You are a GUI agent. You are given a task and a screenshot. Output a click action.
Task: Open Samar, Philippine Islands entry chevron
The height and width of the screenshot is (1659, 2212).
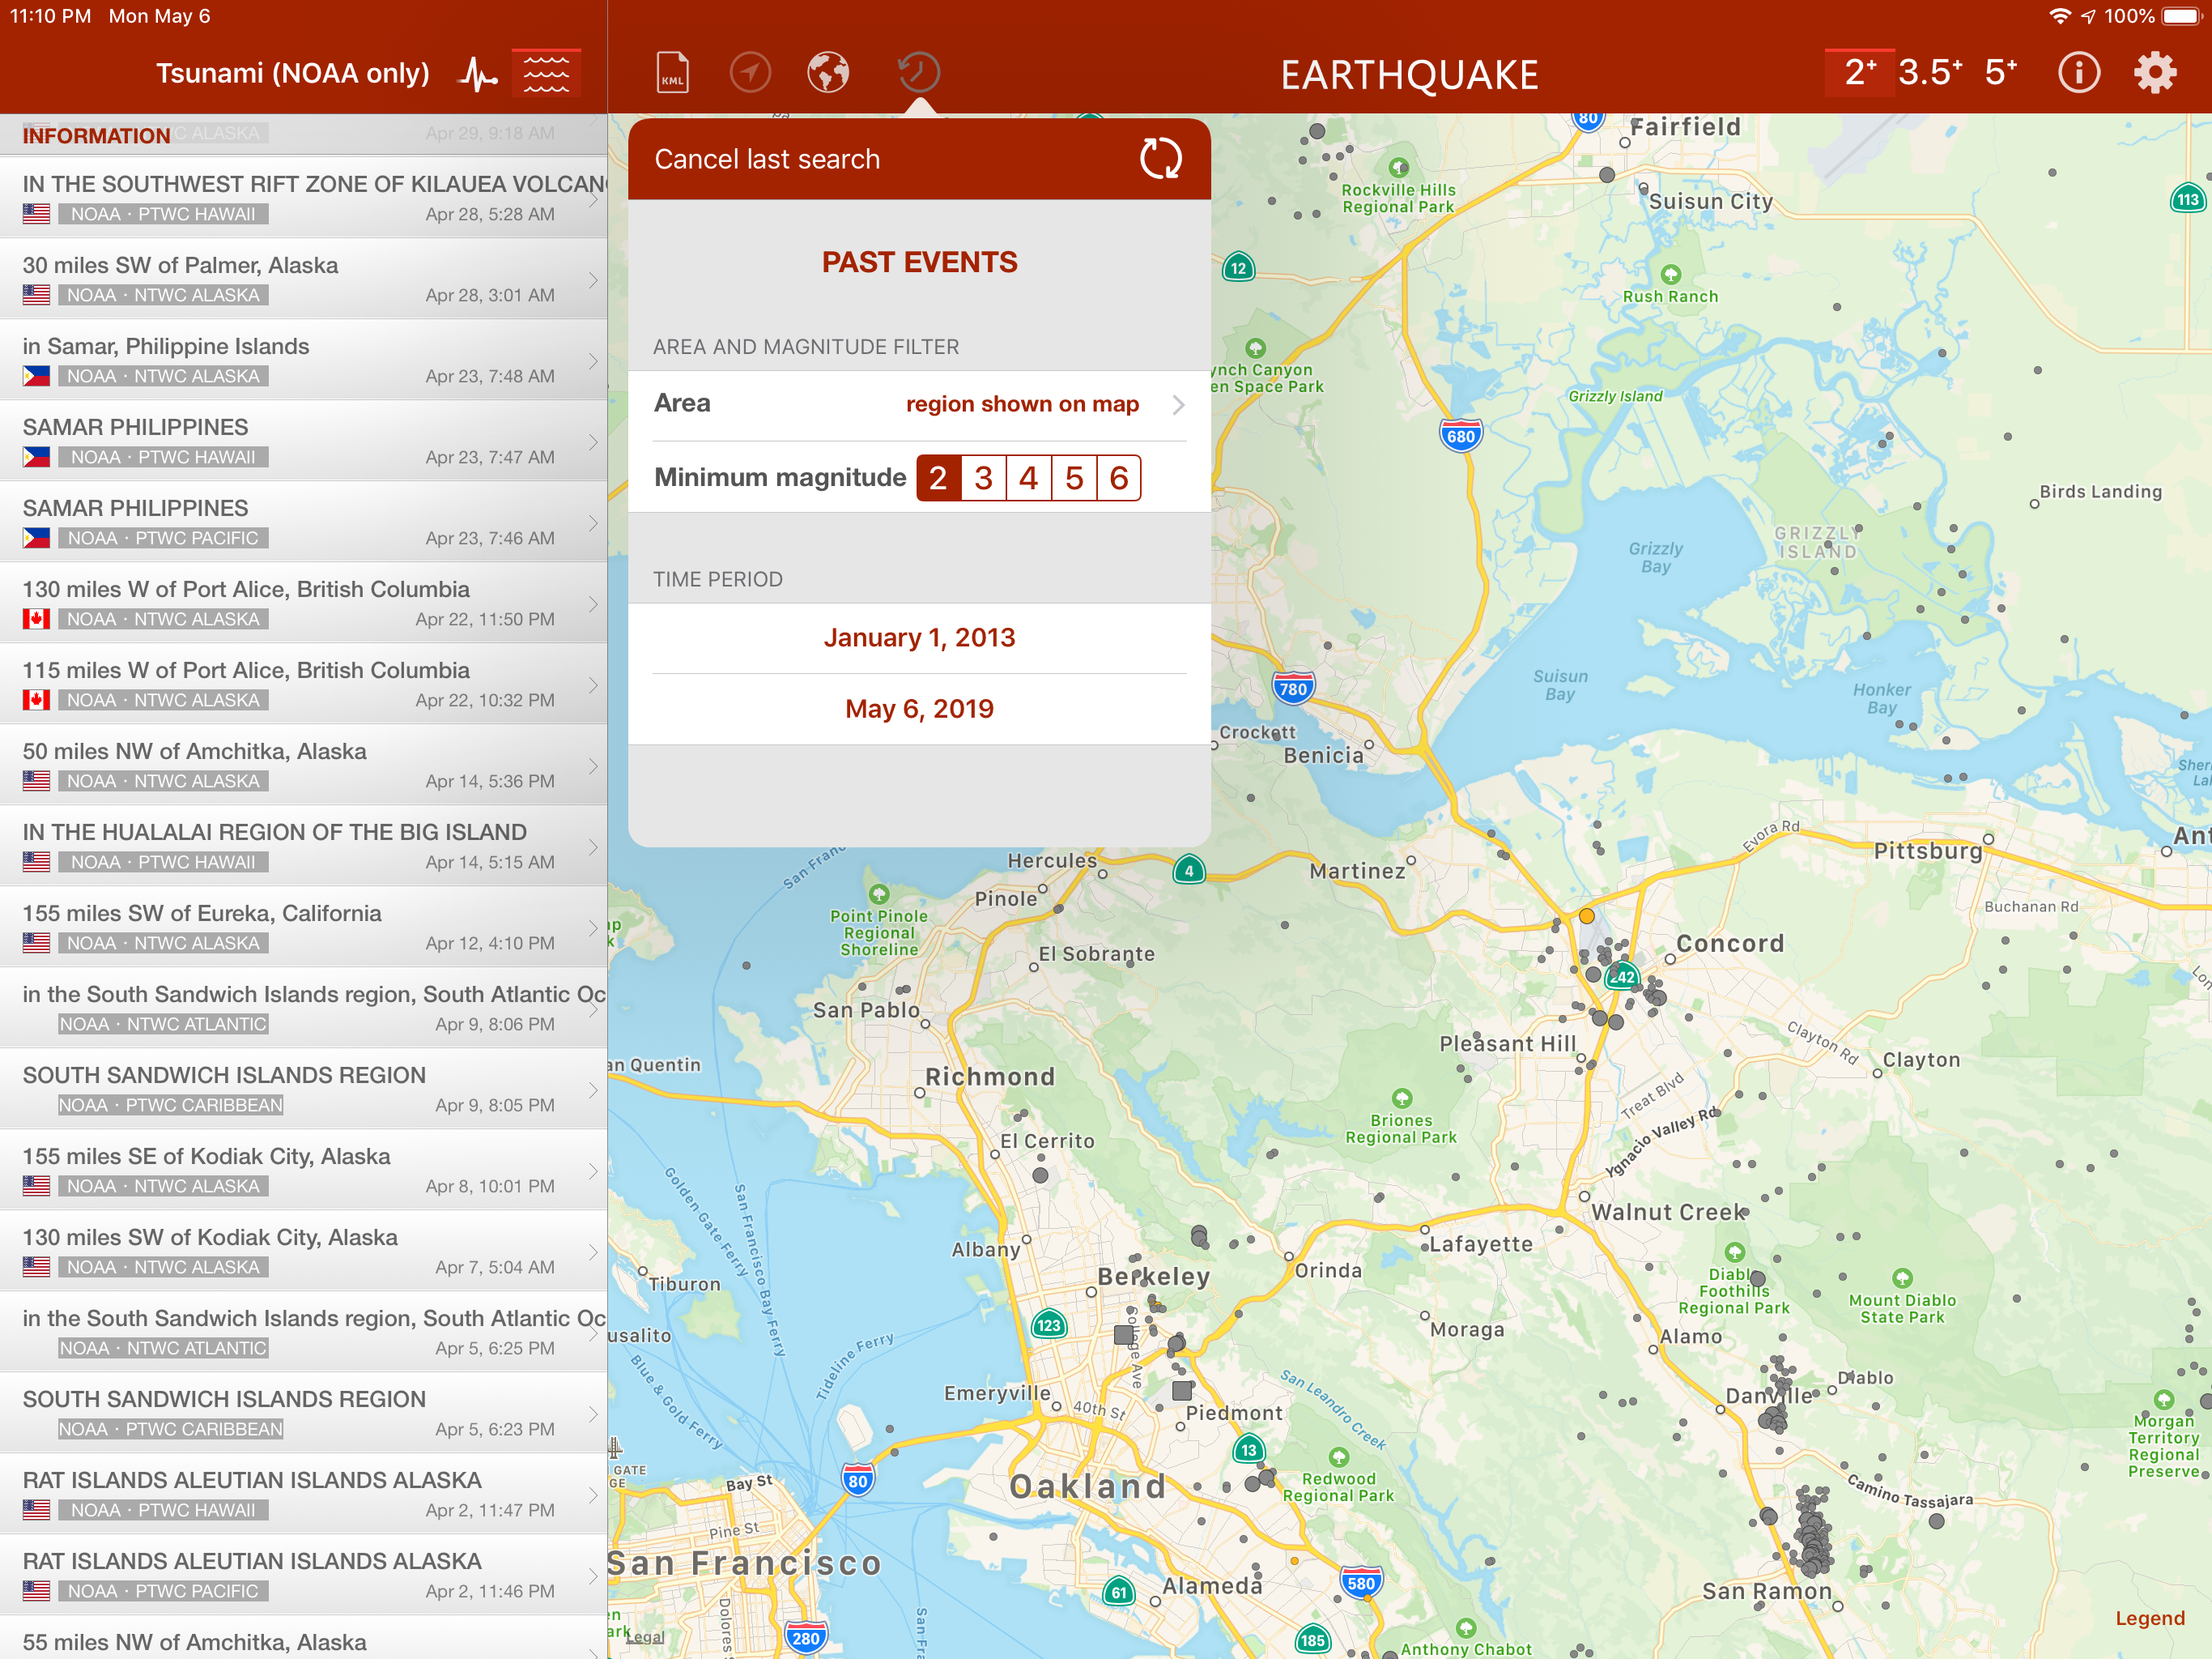[593, 361]
